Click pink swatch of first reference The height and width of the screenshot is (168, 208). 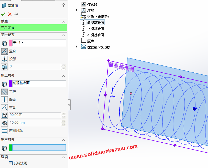pyautogui.click(x=11, y=43)
